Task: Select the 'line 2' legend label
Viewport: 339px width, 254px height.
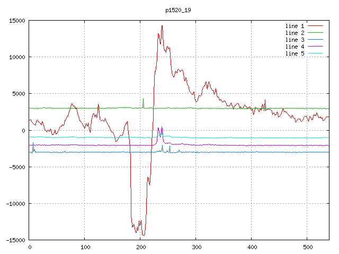Action: 295,33
